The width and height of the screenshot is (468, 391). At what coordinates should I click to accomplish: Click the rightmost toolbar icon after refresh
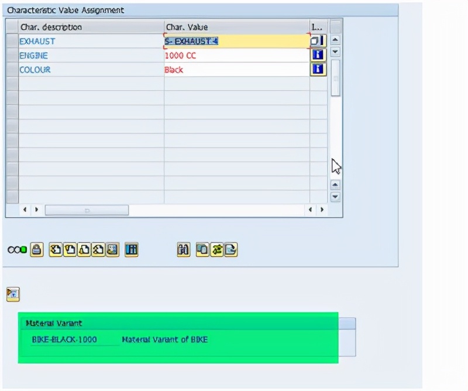228,249
